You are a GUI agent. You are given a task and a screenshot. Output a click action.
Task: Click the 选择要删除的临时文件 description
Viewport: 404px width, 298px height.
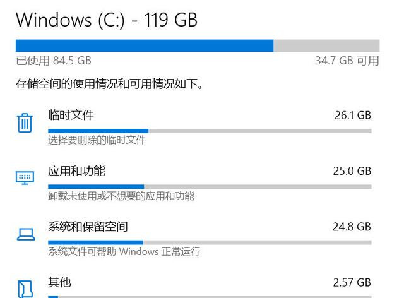pos(97,140)
